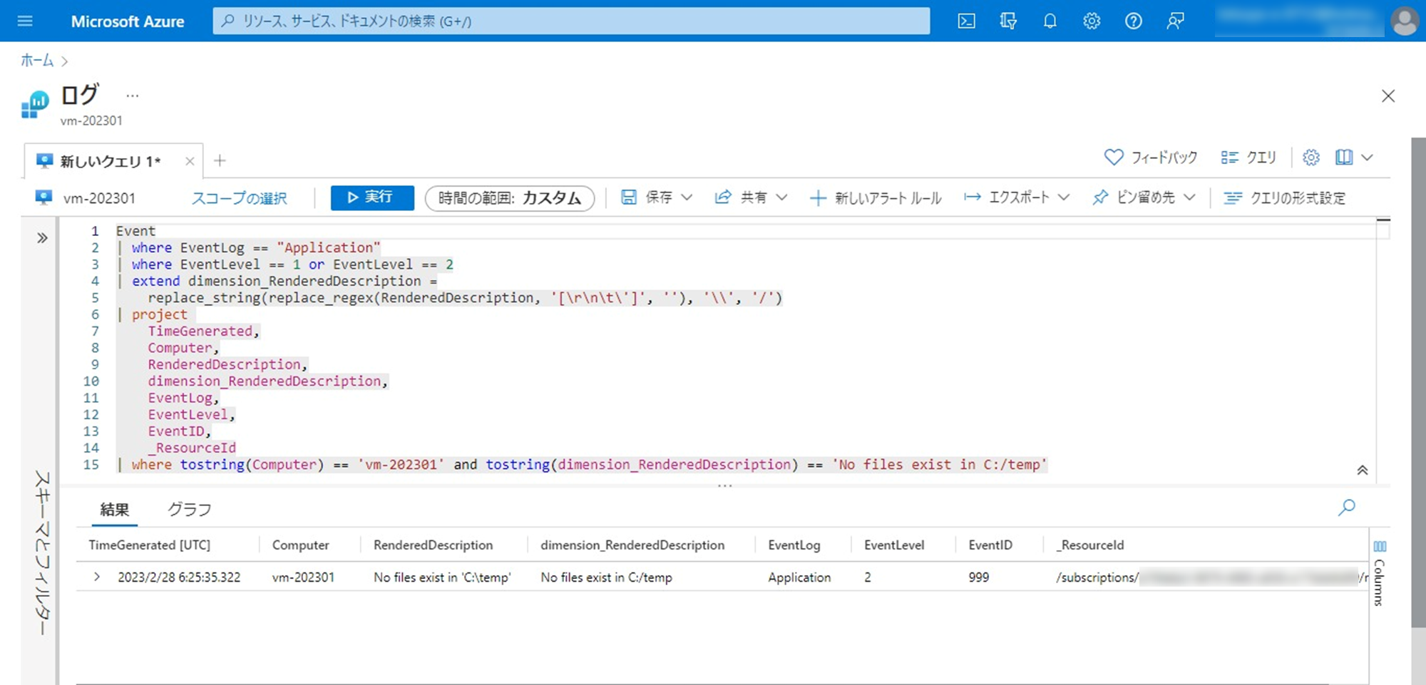Viewport: 1426px width, 685px height.
Task: Click the Microsoft Azure home logo text
Action: [x=128, y=21]
